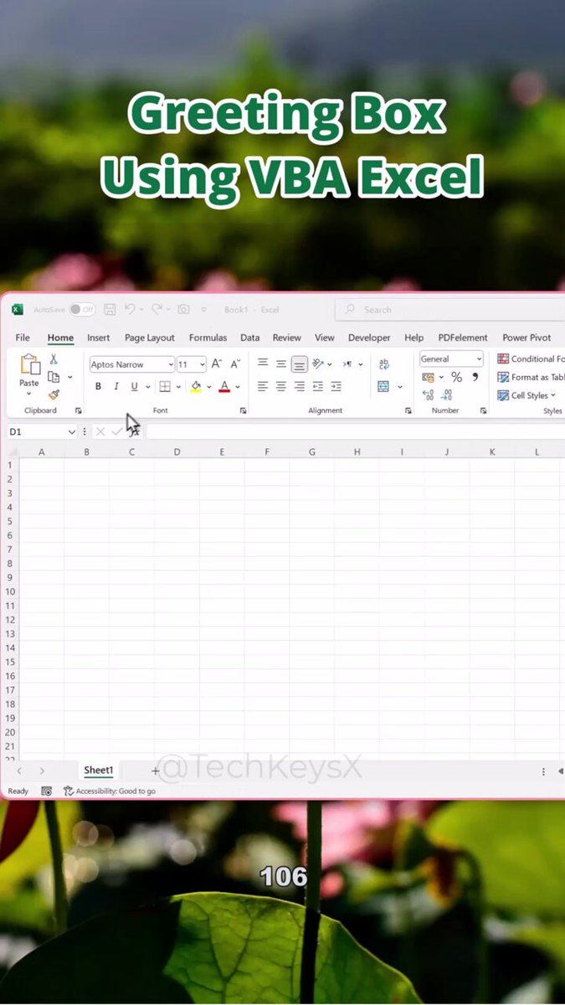Open Accessibility checker in status bar
This screenshot has height=1005, width=565.
pyautogui.click(x=110, y=791)
